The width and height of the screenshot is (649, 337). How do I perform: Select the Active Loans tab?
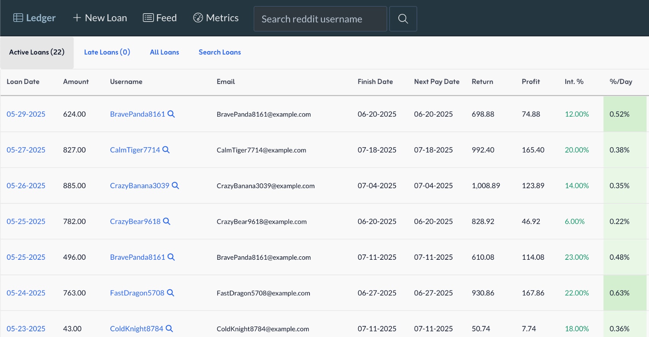click(x=37, y=52)
